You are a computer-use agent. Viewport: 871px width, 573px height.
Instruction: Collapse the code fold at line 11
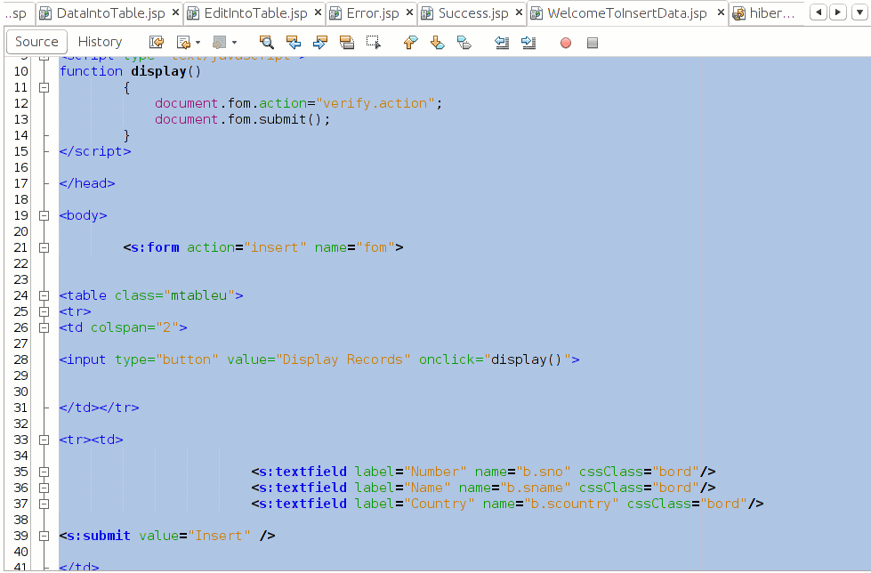click(x=44, y=87)
